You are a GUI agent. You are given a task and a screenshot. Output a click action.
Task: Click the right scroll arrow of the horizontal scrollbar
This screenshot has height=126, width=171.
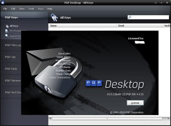[x=168, y=119]
